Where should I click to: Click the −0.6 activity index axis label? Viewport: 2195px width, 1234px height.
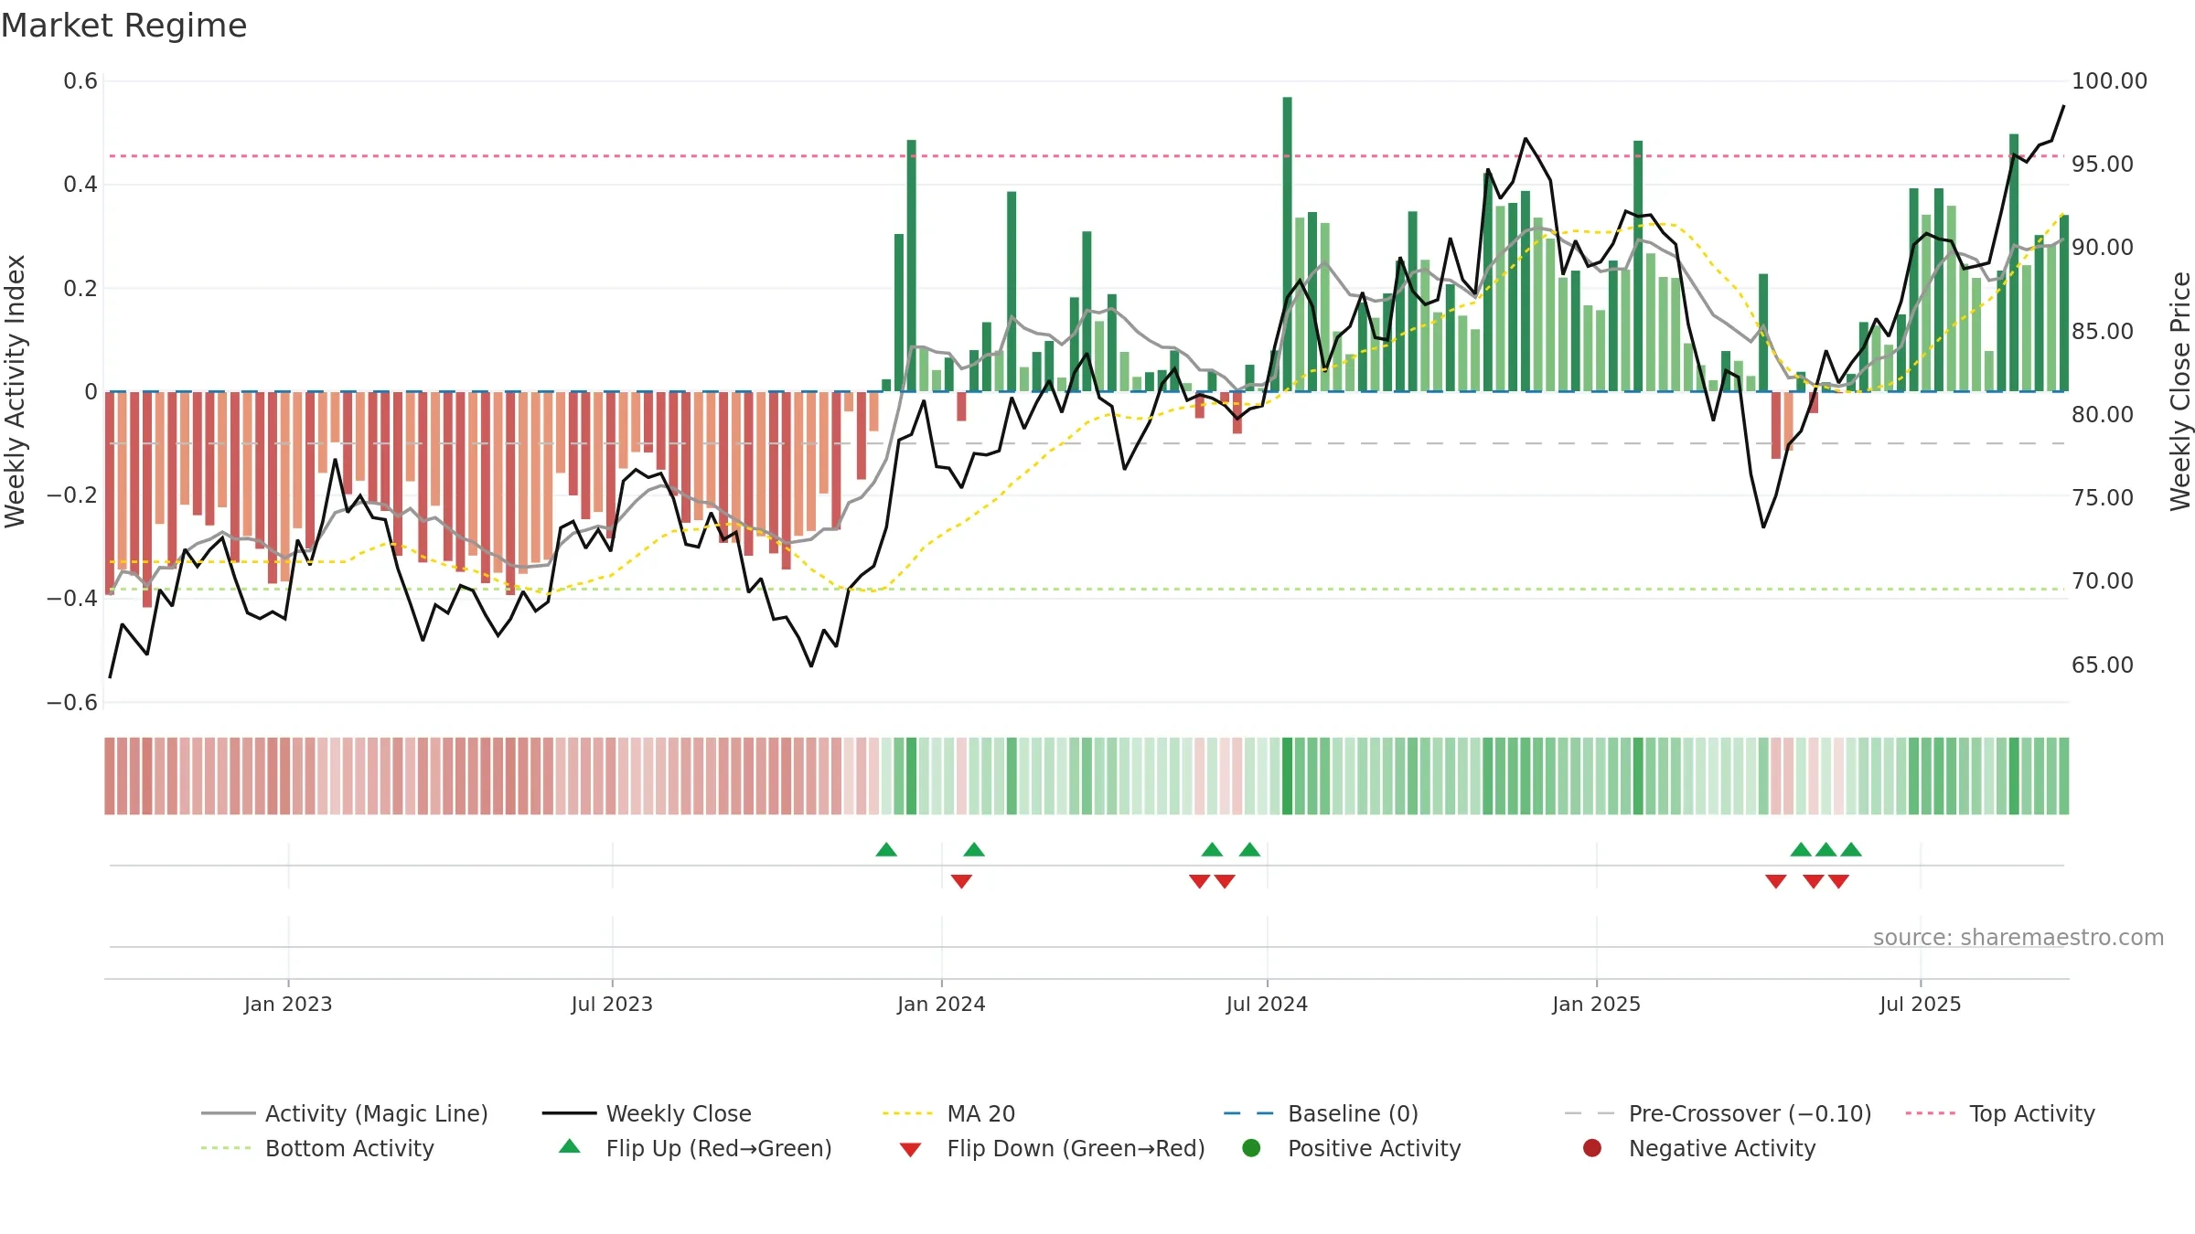tap(72, 702)
